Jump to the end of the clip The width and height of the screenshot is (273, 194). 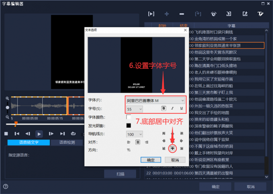[x=63, y=134]
